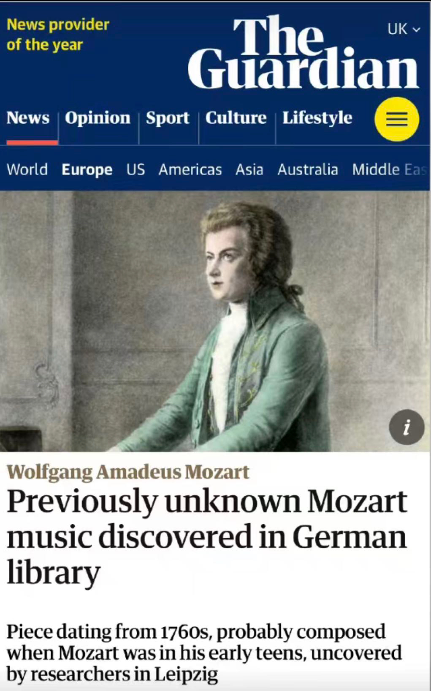The height and width of the screenshot is (691, 431).
Task: Expand the UK edition dropdown
Action: [x=404, y=29]
